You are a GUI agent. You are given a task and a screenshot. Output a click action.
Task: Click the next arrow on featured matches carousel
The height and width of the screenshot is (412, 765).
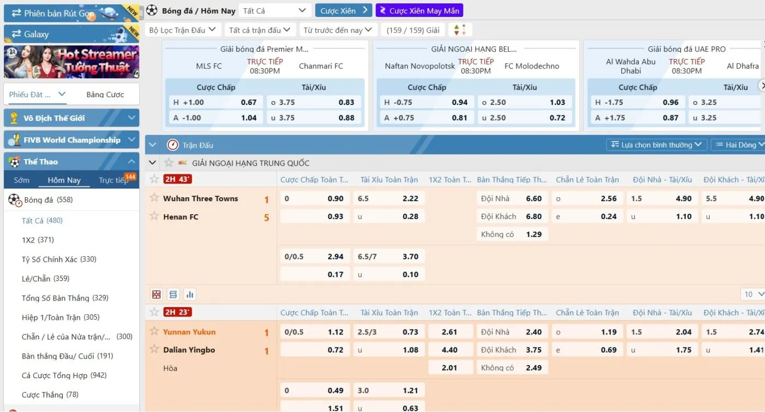(x=761, y=86)
